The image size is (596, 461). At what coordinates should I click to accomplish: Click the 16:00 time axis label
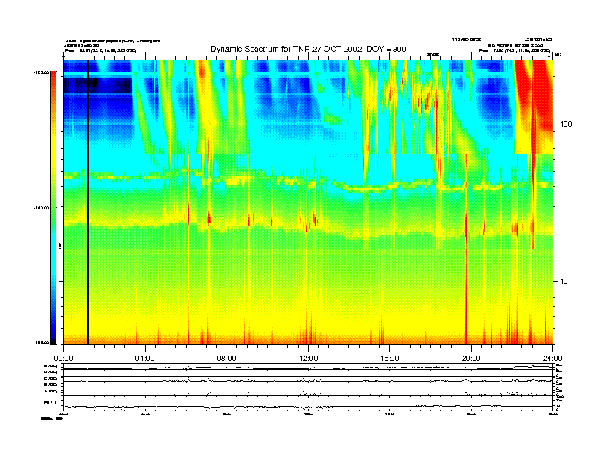coord(390,359)
